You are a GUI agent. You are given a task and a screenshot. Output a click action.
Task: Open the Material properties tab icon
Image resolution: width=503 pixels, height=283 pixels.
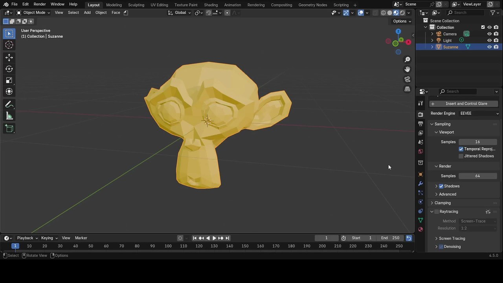(x=420, y=229)
